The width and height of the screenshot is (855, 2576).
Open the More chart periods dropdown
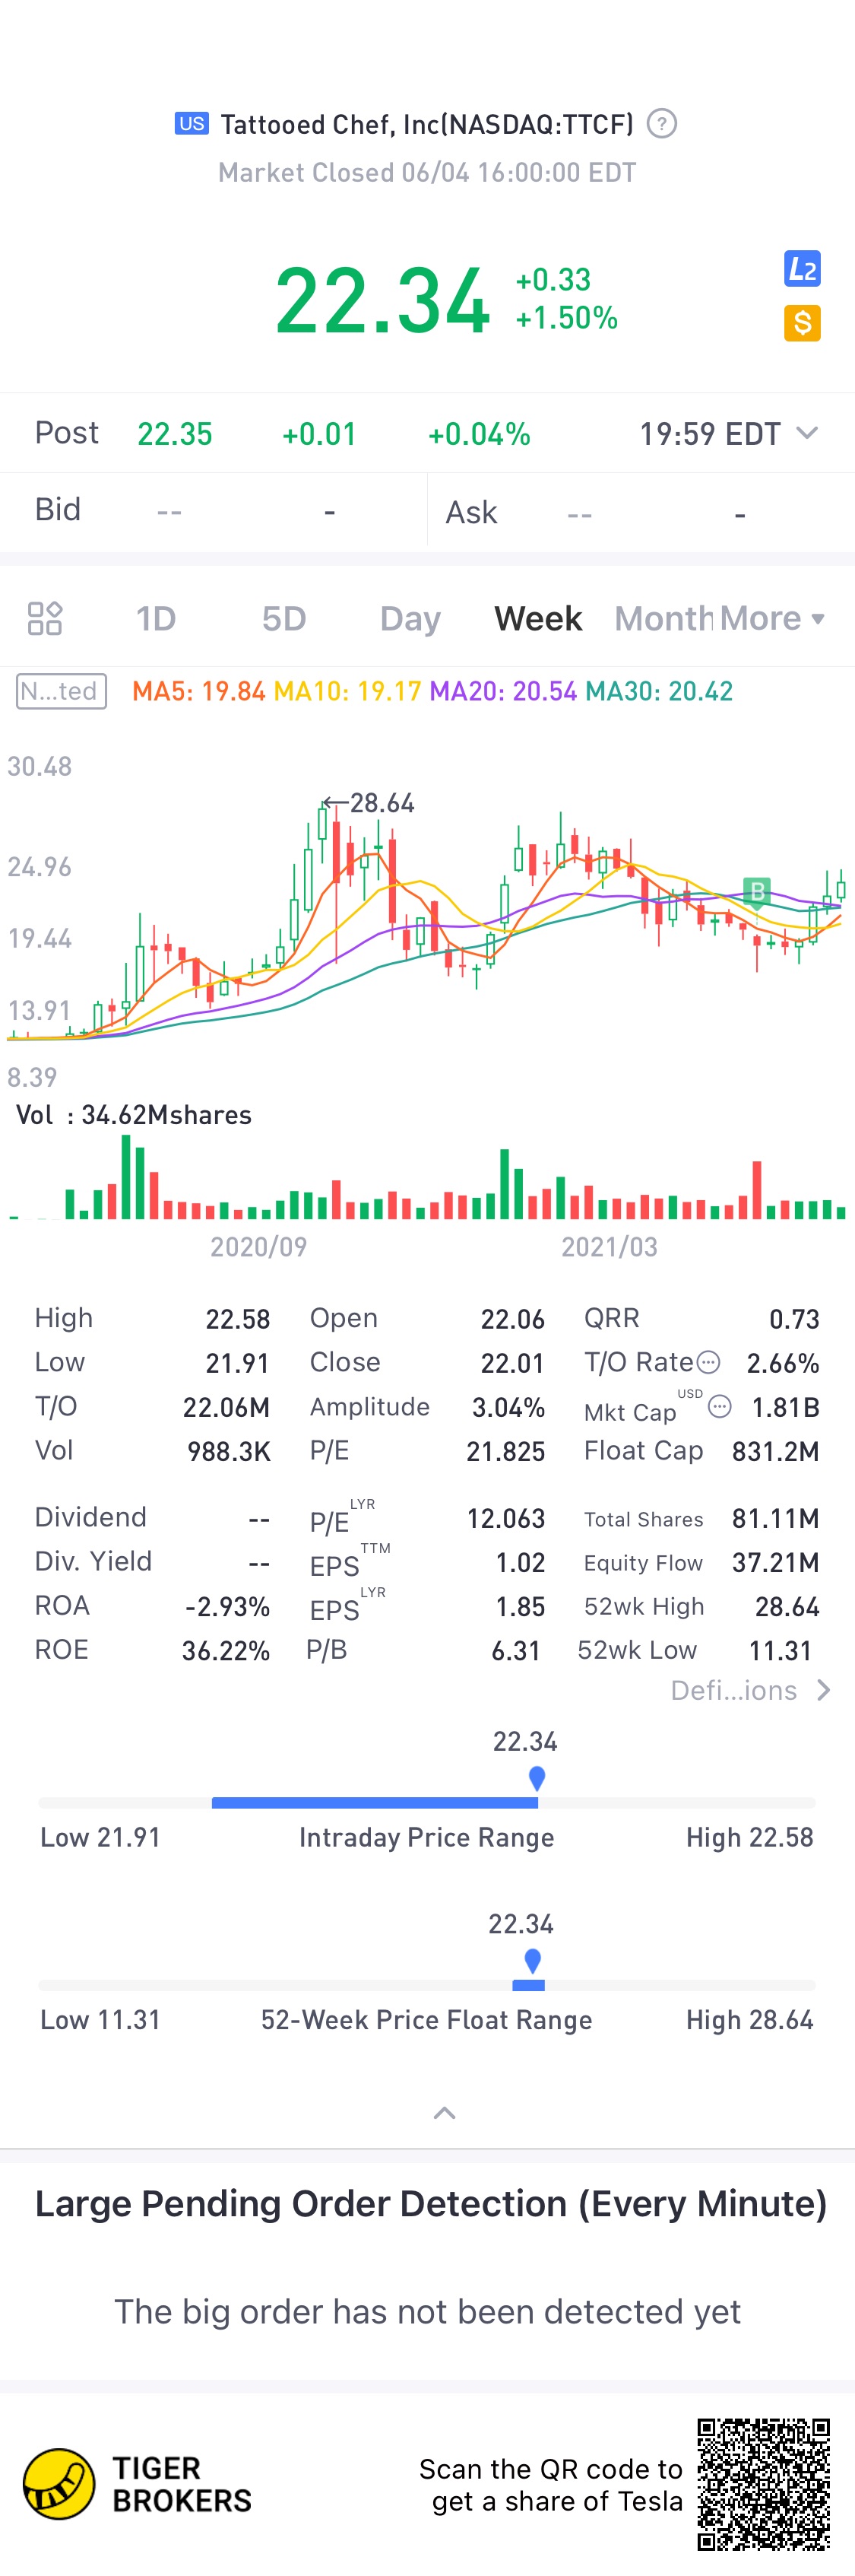[772, 618]
